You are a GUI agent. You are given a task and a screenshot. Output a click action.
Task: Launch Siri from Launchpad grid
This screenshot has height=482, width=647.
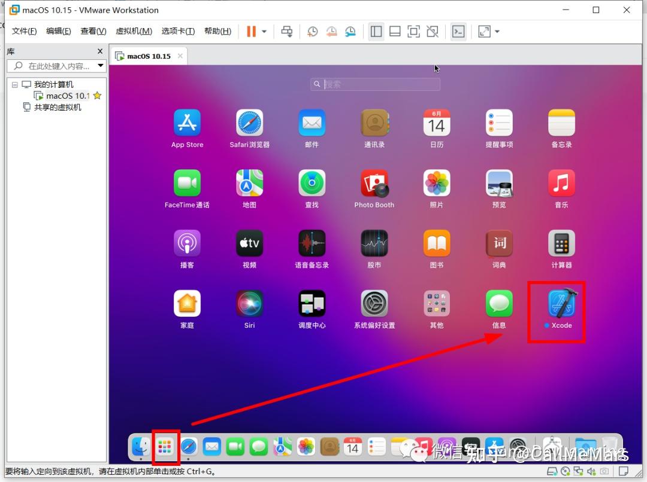coord(249,303)
